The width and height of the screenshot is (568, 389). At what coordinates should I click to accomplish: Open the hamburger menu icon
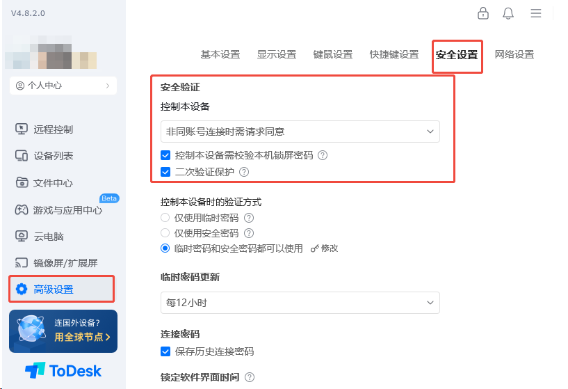click(536, 13)
